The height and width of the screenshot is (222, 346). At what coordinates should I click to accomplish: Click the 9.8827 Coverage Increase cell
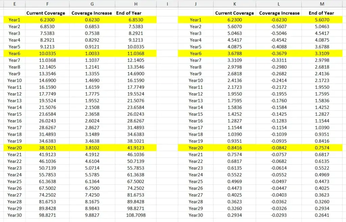[92, 215]
